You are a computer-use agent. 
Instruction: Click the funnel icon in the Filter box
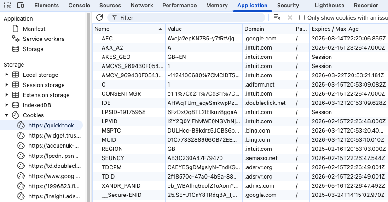point(114,17)
